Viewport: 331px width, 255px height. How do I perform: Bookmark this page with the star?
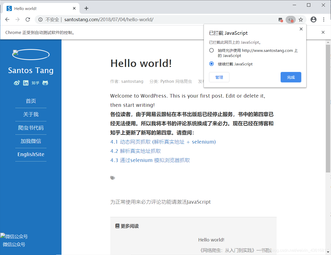(x=301, y=19)
